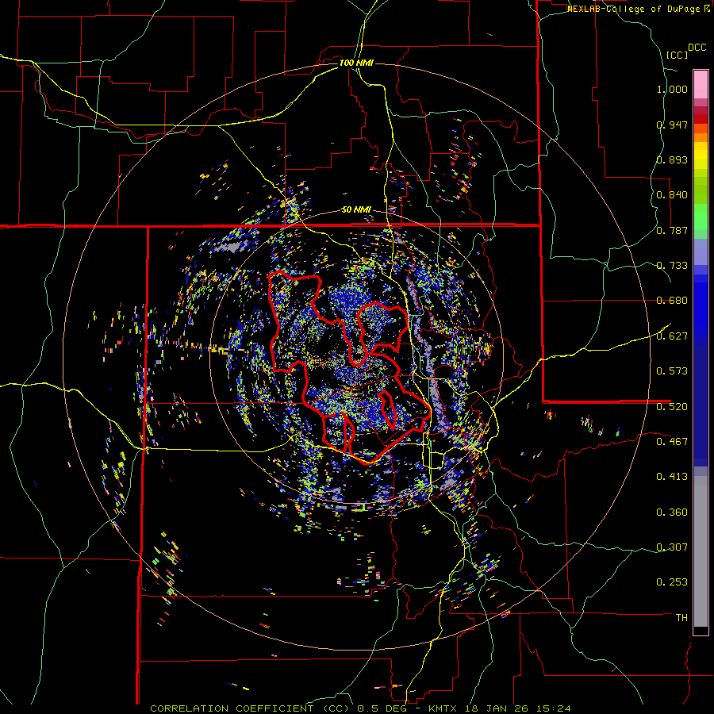Click the 0.840 legend value

tap(672, 195)
